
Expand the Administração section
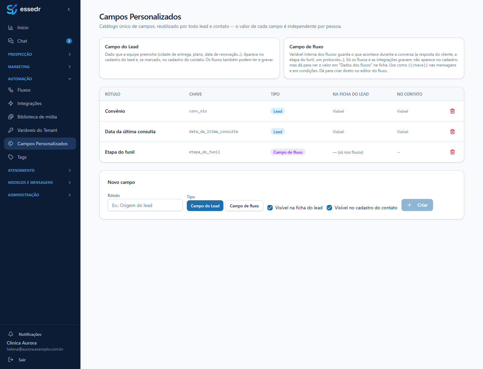40,195
